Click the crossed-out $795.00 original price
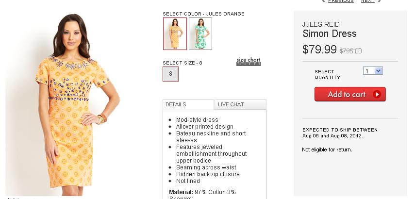The height and width of the screenshot is (199, 415). tap(350, 51)
